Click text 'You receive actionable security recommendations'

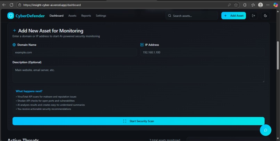tap(43, 109)
